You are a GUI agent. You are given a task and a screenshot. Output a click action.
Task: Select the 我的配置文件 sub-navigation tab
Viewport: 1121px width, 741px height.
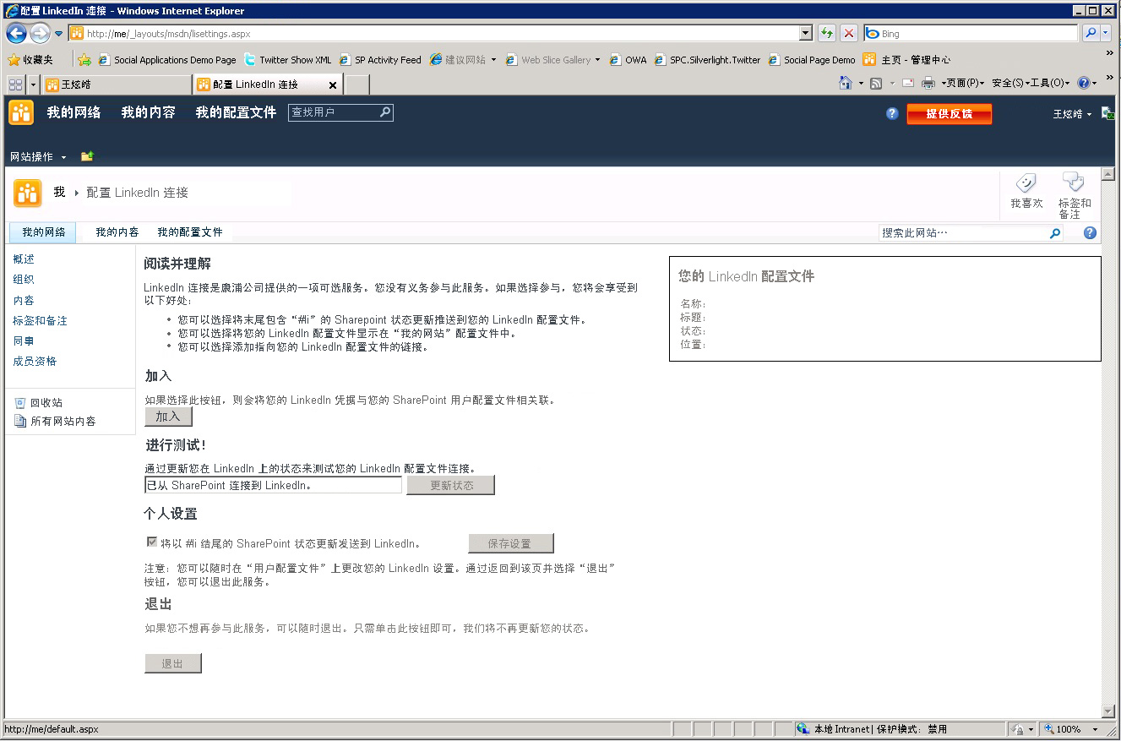point(190,232)
